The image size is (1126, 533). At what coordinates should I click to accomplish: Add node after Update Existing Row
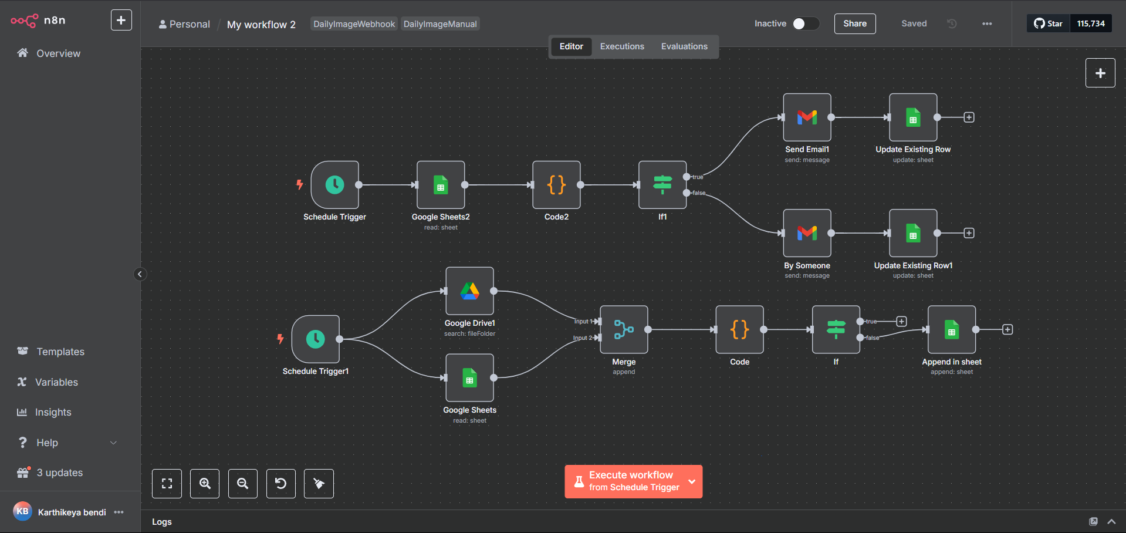[x=969, y=117]
